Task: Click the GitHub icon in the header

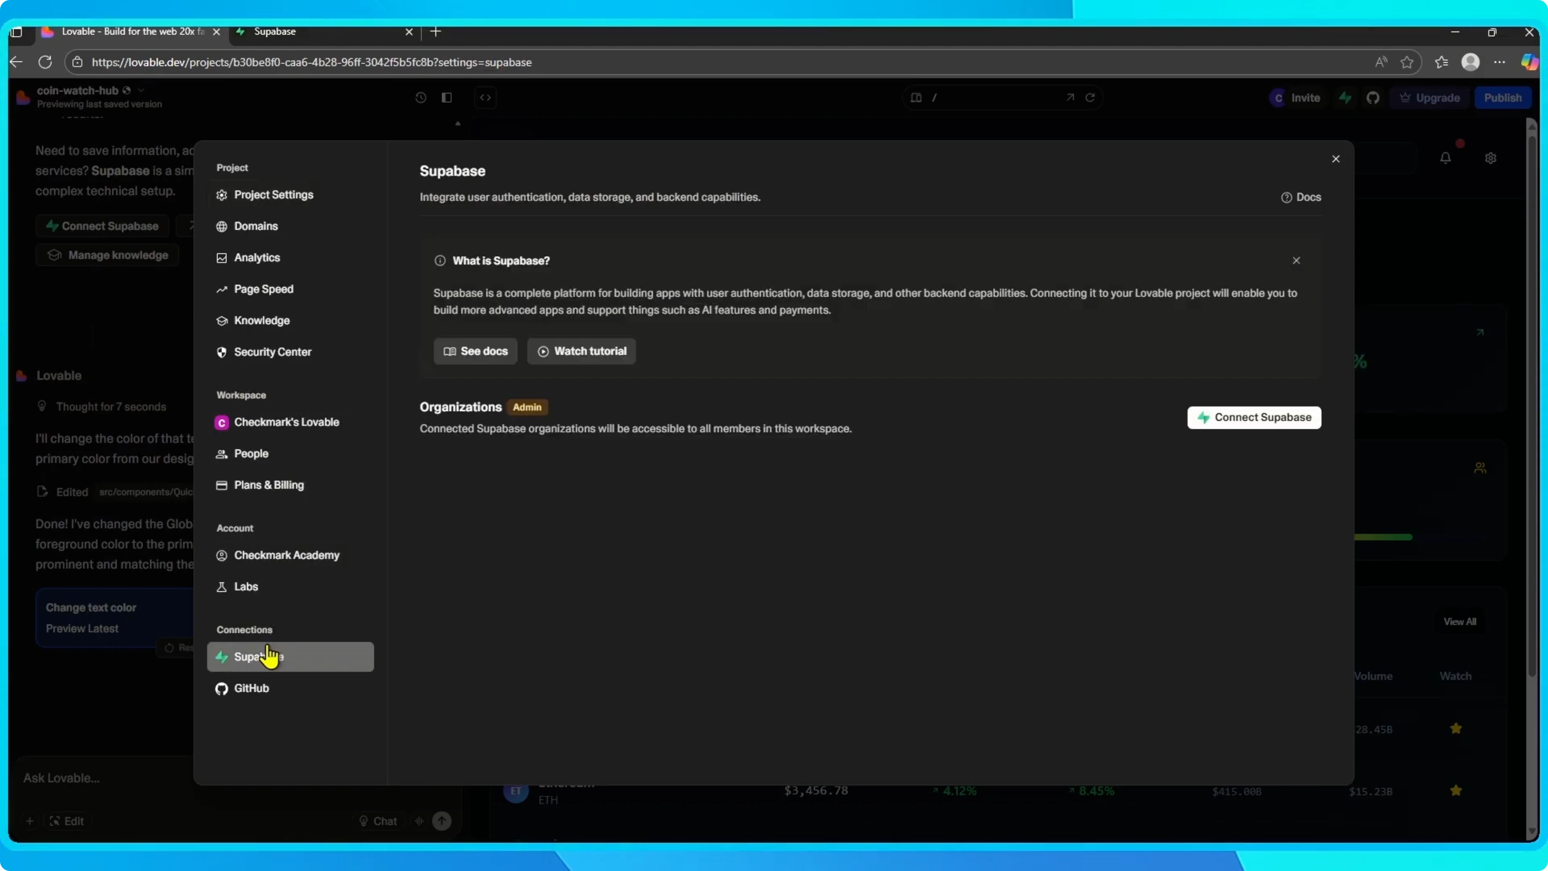Action: click(x=1373, y=97)
